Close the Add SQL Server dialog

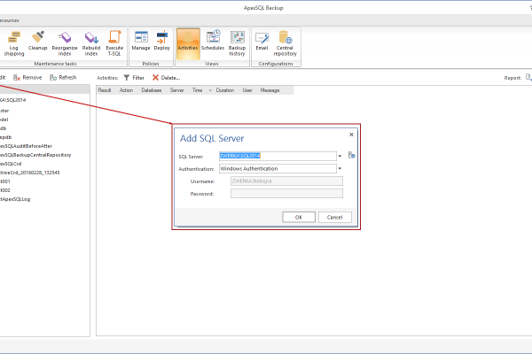pyautogui.click(x=351, y=135)
